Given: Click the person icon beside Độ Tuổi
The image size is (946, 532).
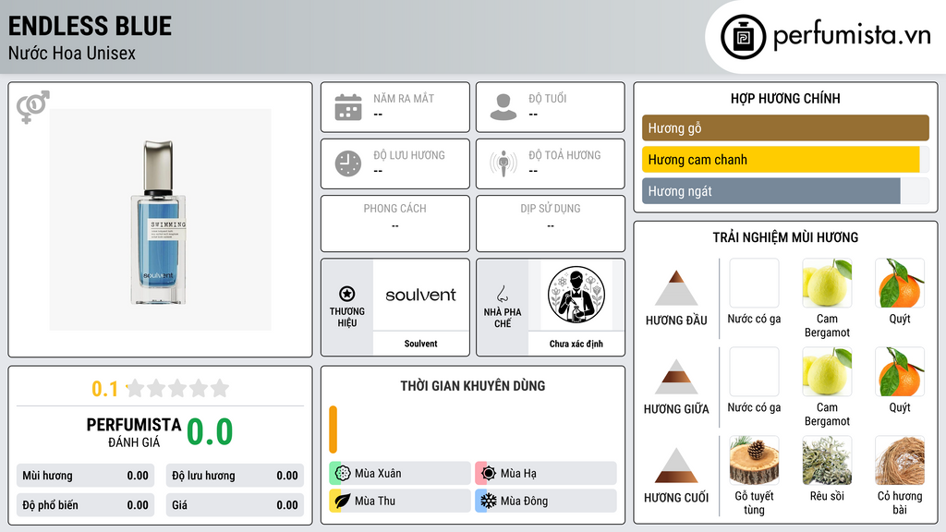Looking at the screenshot, I should pyautogui.click(x=503, y=107).
